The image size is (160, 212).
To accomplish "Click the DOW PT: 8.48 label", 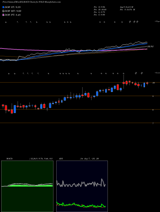I will pyautogui.click(x=12, y=15).
